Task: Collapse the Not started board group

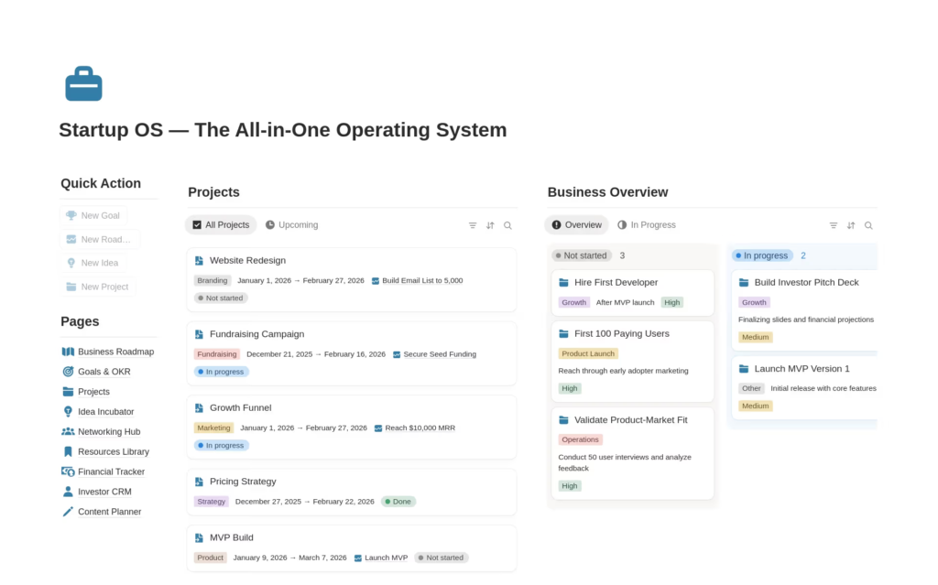Action: click(x=582, y=256)
